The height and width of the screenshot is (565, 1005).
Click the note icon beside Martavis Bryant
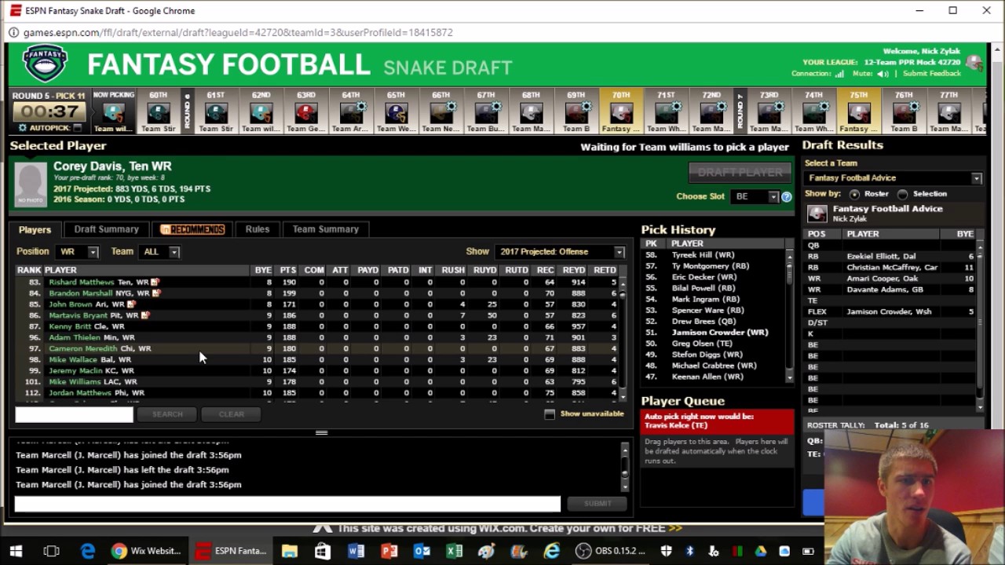(145, 315)
